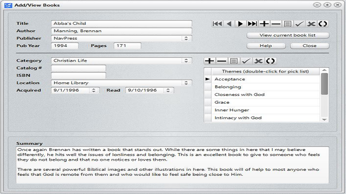Select the Intimacy with God theme
Image resolution: width=346 pixels, height=194 pixels.
pyautogui.click(x=266, y=118)
